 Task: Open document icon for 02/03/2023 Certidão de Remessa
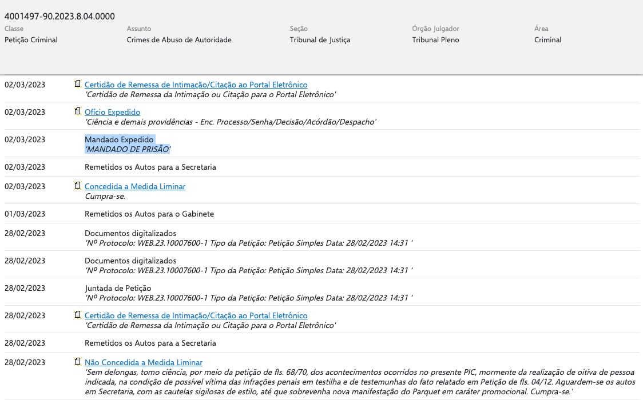click(x=78, y=85)
